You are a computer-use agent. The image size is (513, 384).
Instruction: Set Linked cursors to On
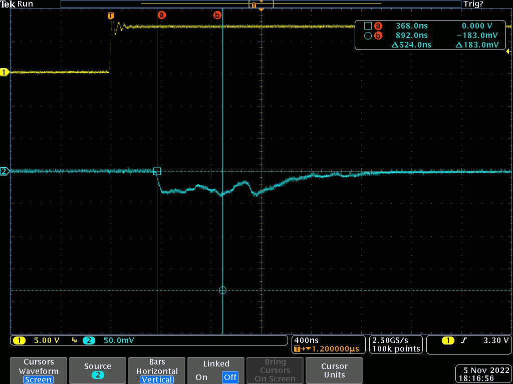tap(201, 377)
